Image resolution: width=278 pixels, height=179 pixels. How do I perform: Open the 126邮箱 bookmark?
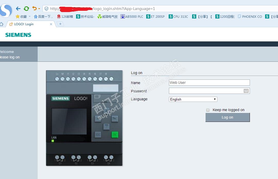pyautogui.click(x=65, y=16)
